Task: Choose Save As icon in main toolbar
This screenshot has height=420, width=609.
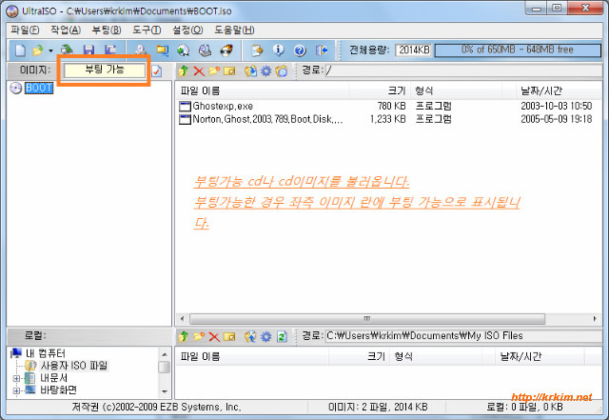Action: pos(110,50)
